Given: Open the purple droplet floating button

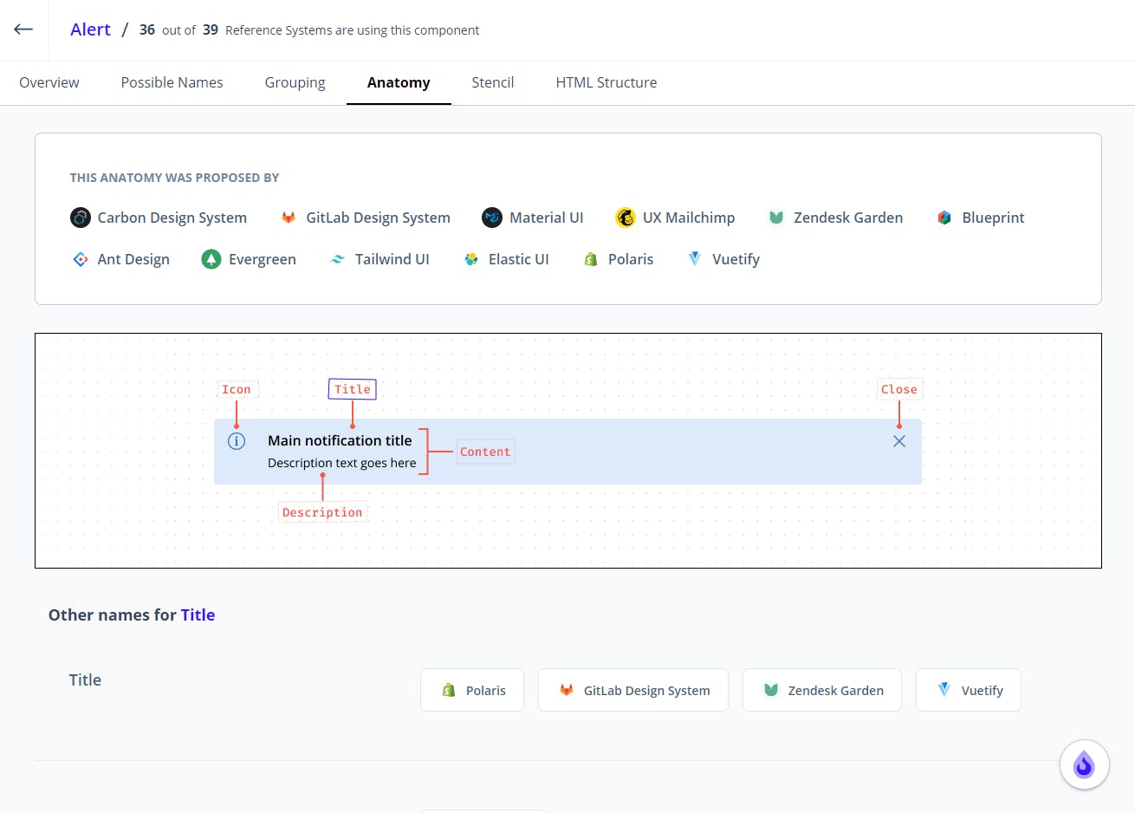Looking at the screenshot, I should pyautogui.click(x=1084, y=764).
